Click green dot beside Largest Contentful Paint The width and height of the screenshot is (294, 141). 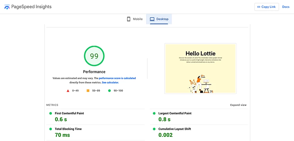(154, 113)
